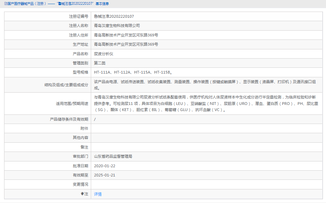The image size is (326, 203).
Task: Click the 型号规格 cell listing HT-111A
Action: tap(132, 72)
